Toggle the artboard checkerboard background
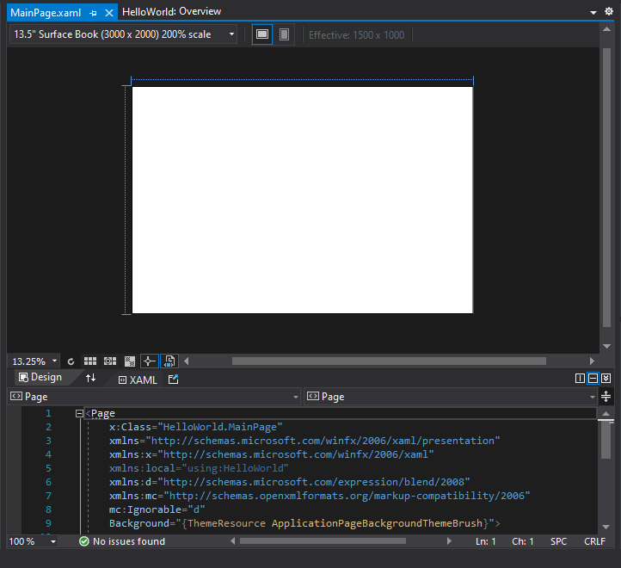This screenshot has height=568, width=621. [x=130, y=361]
